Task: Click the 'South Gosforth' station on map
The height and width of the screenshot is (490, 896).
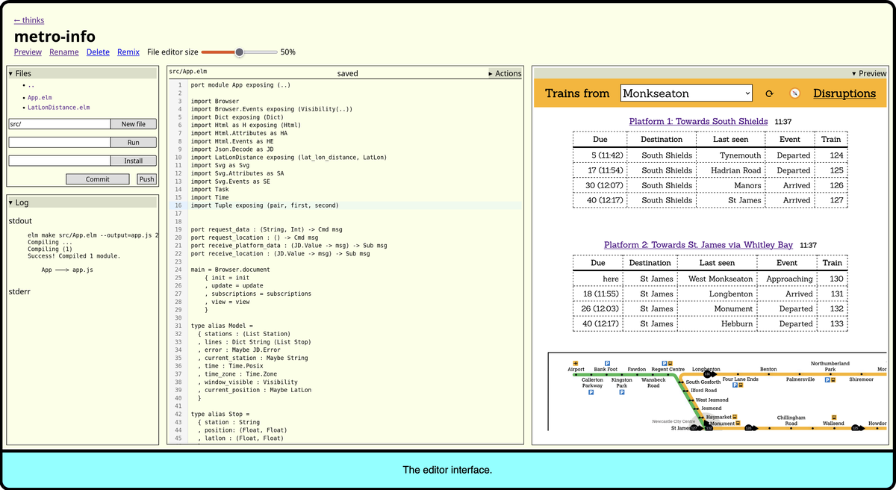Action: pos(703,382)
